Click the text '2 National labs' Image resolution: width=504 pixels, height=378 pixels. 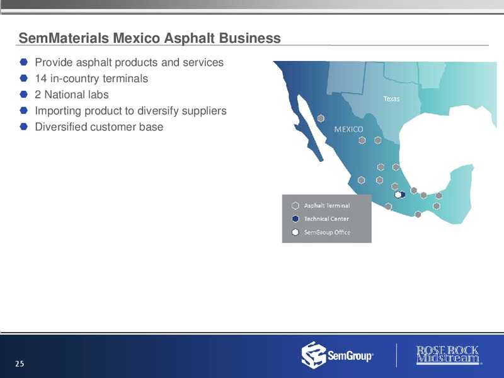(72, 94)
